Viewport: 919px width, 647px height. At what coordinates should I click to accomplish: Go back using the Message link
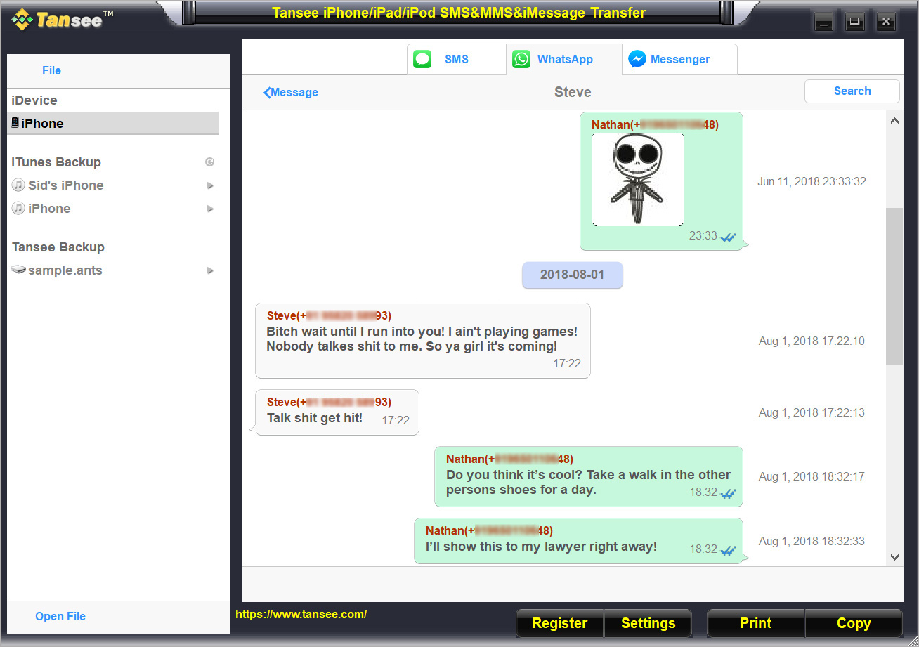[291, 93]
